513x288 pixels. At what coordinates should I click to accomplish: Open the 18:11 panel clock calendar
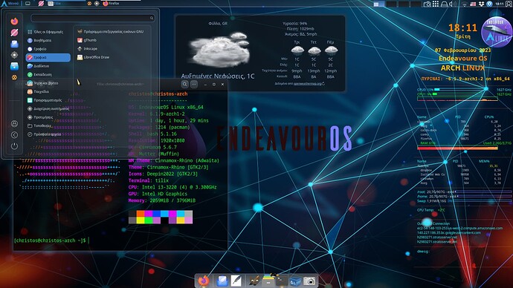click(x=500, y=4)
